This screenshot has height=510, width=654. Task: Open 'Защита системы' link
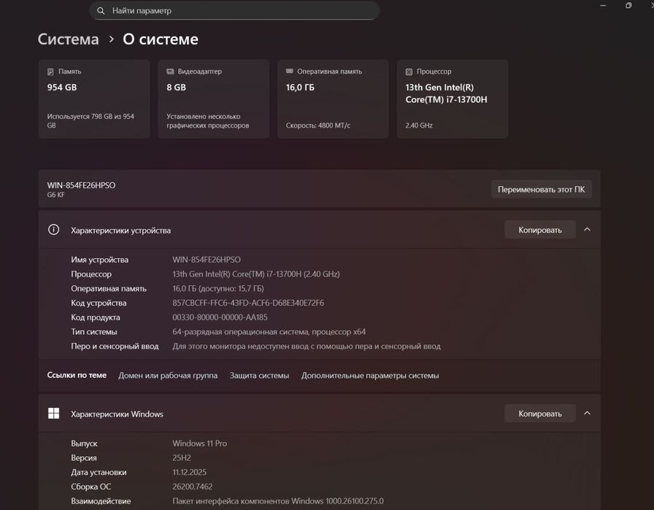(x=259, y=375)
